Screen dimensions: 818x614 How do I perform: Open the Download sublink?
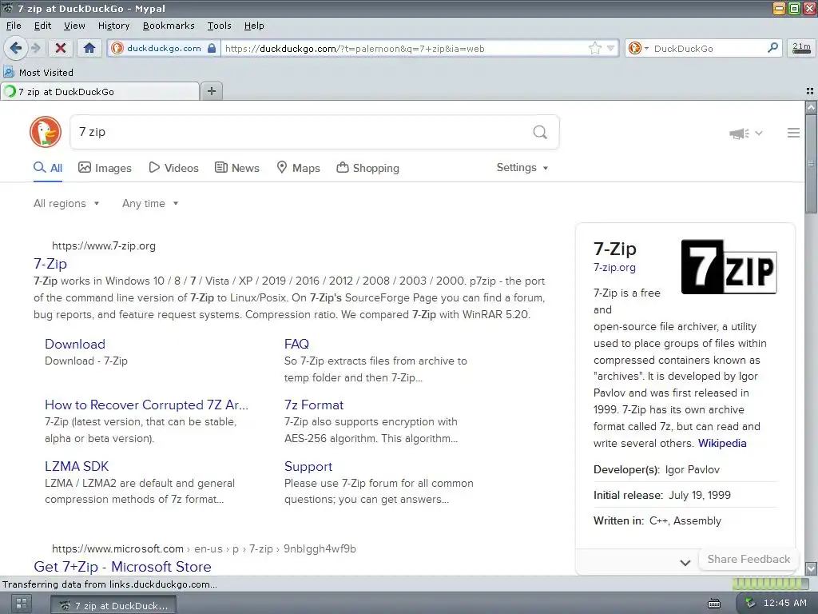point(75,344)
